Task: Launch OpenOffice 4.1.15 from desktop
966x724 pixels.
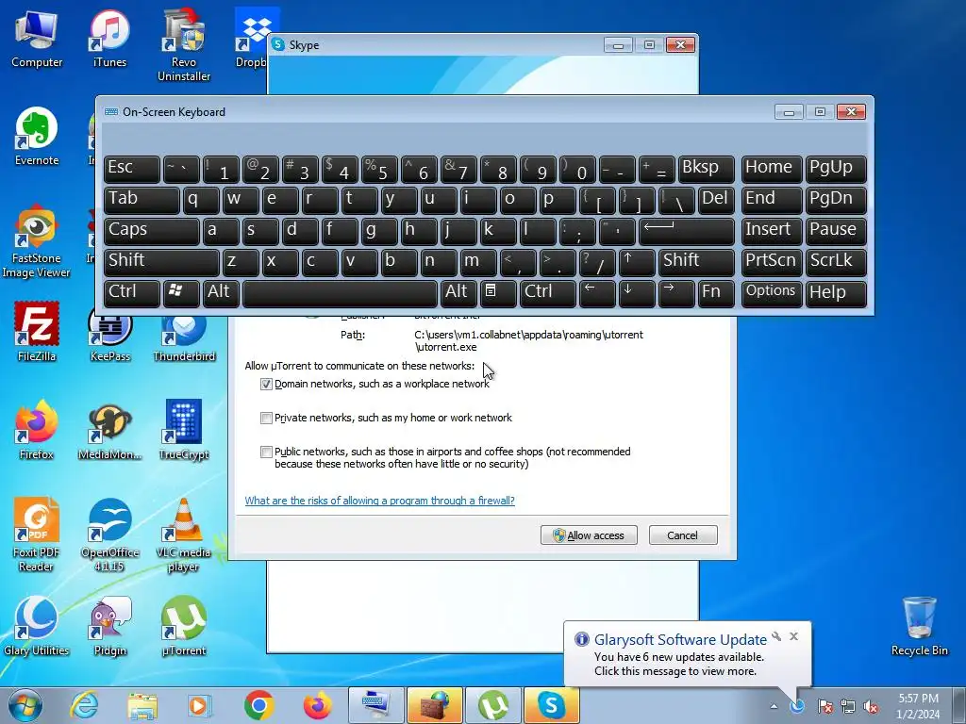Action: coord(109,535)
